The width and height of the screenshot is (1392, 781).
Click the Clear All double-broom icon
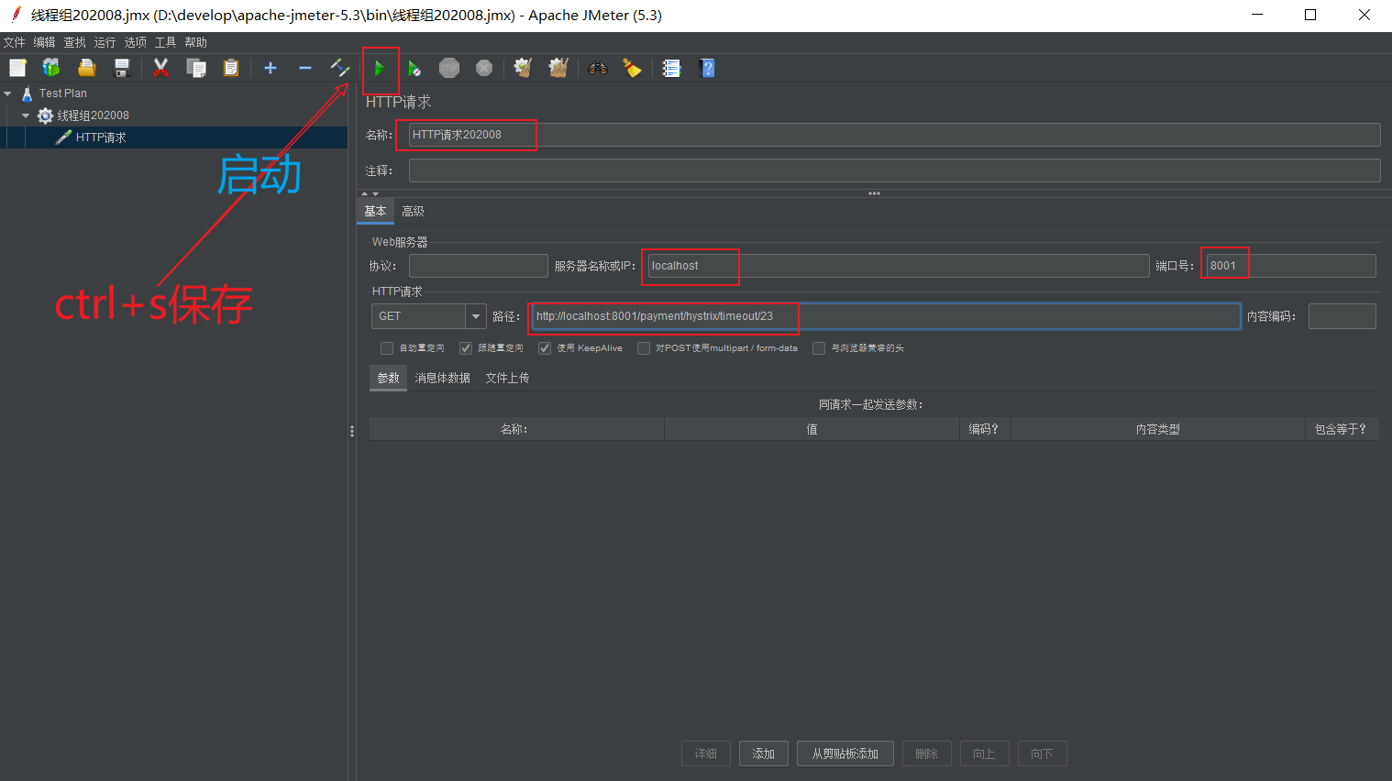pyautogui.click(x=558, y=68)
